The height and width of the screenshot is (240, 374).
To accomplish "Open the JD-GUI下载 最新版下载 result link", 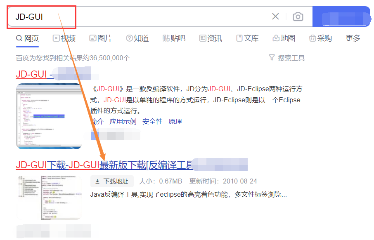I will pyautogui.click(x=104, y=165).
